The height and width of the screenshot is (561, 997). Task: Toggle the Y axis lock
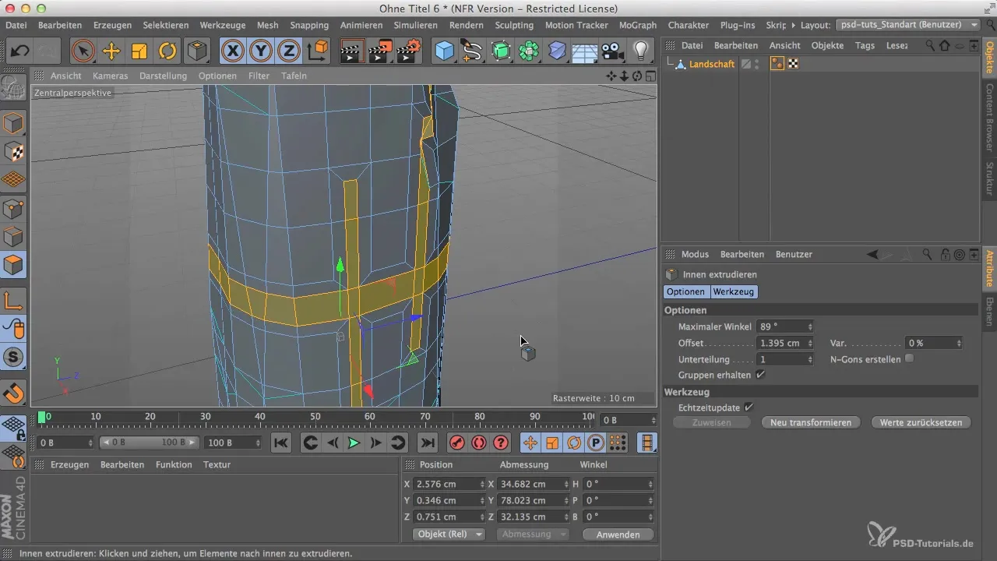click(x=261, y=51)
